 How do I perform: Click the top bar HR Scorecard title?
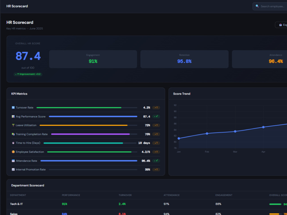17,6
